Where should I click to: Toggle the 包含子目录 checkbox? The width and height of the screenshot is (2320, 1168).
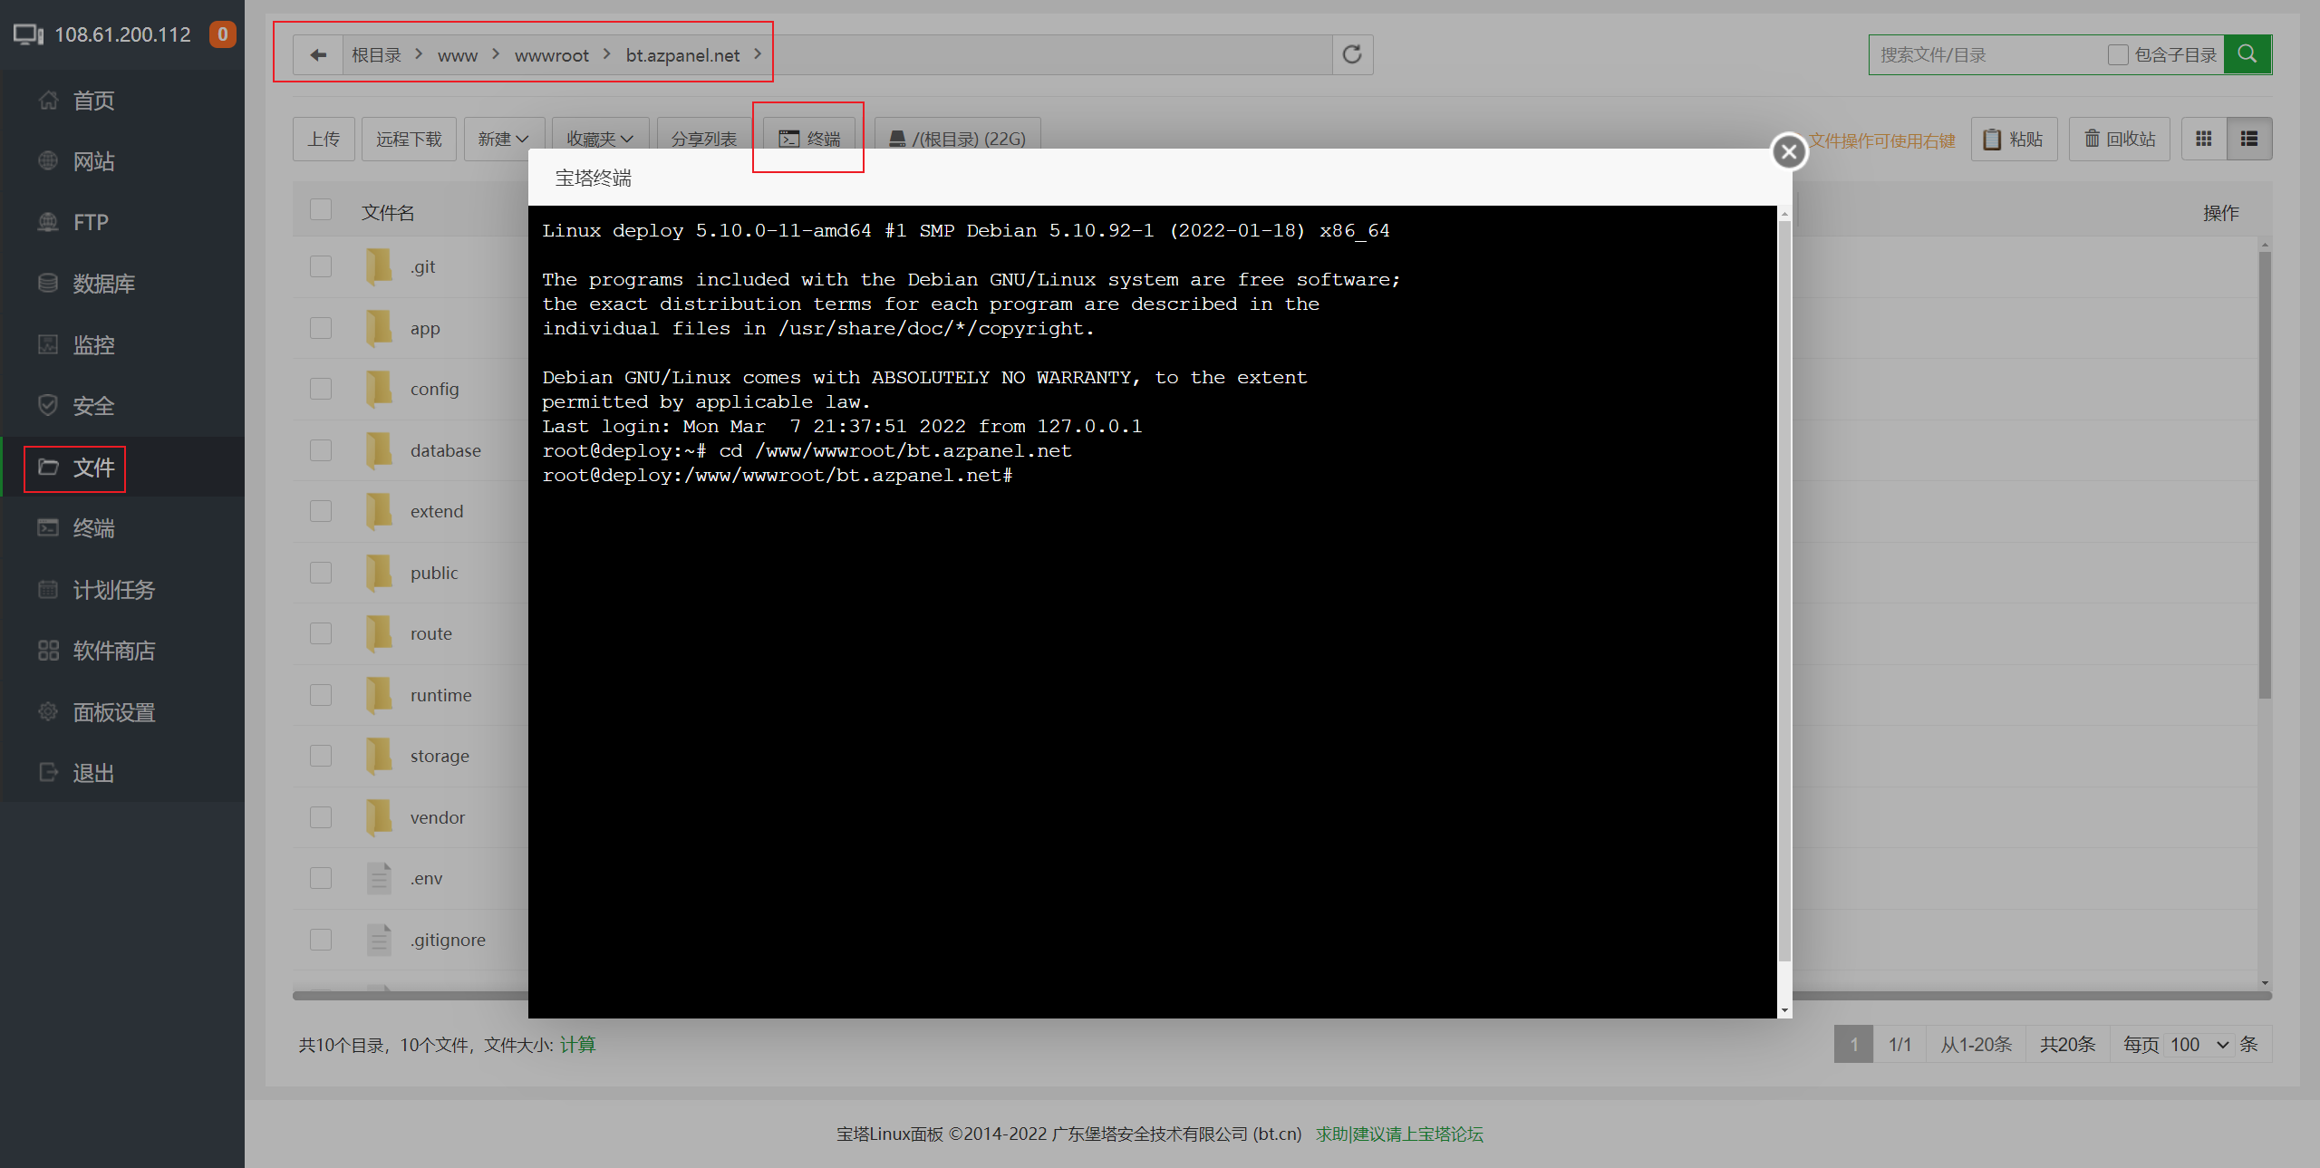pos(2118,55)
